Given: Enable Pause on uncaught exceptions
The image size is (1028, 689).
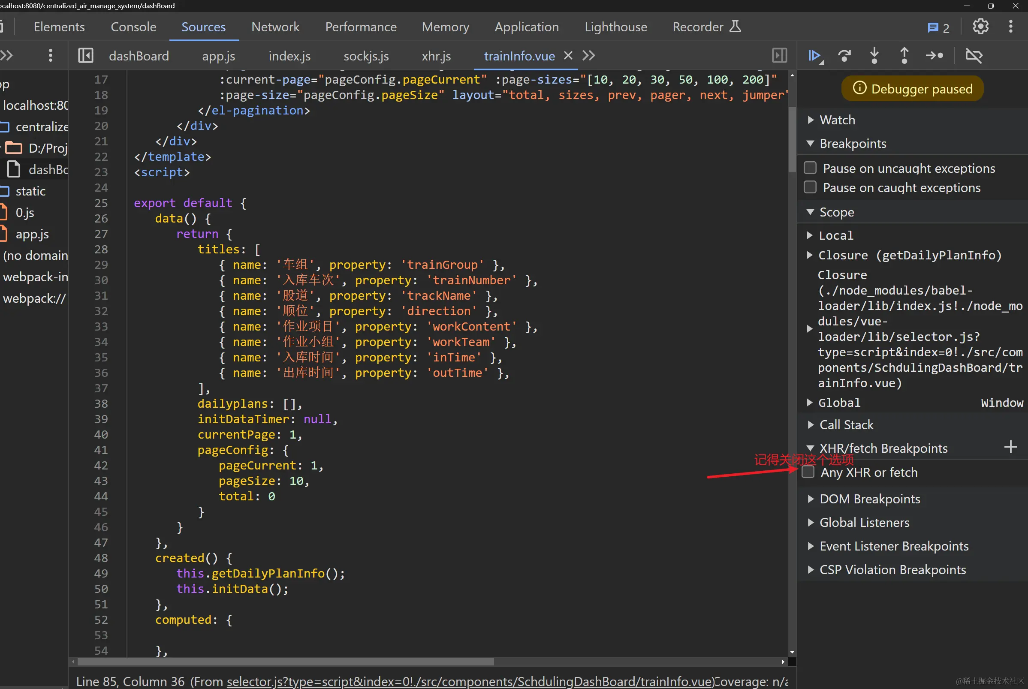Looking at the screenshot, I should [810, 168].
